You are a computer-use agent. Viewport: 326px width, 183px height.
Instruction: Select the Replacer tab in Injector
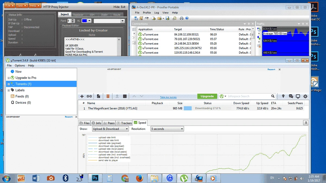(78, 15)
